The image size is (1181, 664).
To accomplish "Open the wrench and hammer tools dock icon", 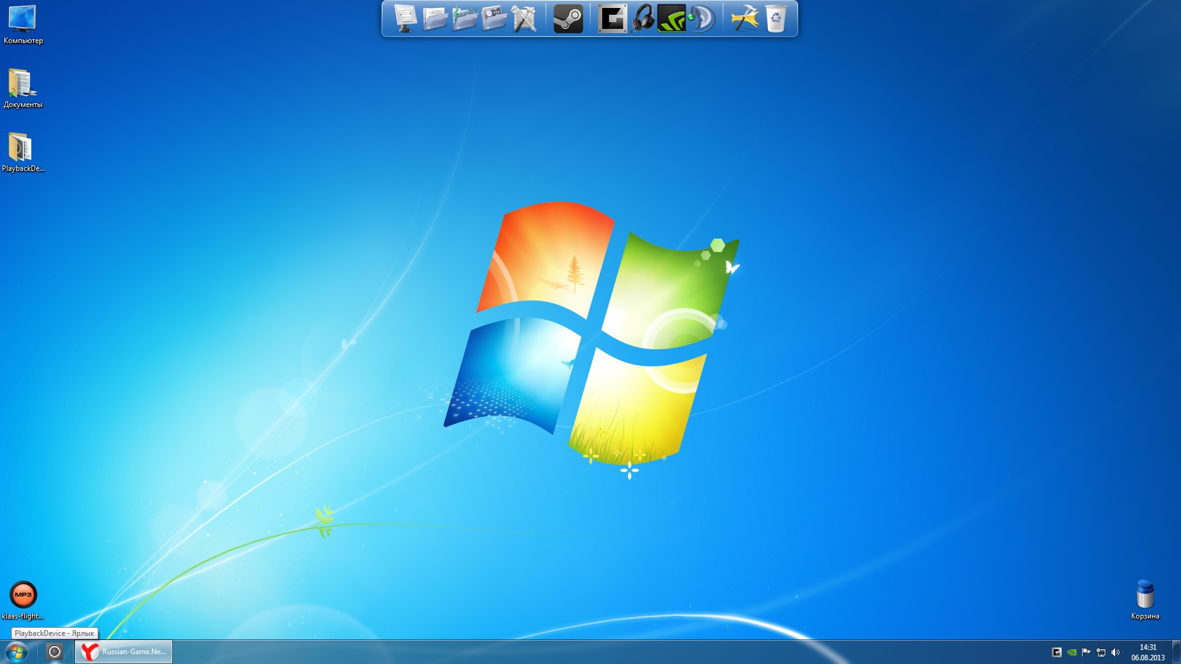I will pyautogui.click(x=524, y=18).
